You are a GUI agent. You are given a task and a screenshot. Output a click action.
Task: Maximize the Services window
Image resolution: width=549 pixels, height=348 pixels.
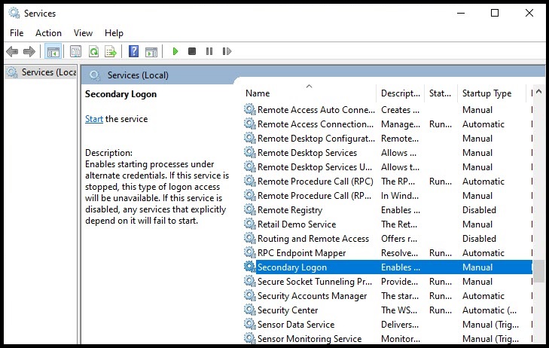tap(495, 13)
